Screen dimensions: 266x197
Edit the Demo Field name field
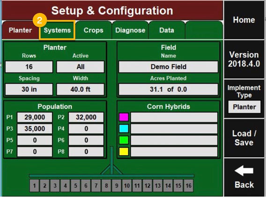coord(169,67)
